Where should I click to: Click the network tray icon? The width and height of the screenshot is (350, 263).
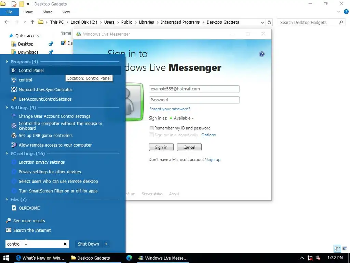(x=310, y=258)
